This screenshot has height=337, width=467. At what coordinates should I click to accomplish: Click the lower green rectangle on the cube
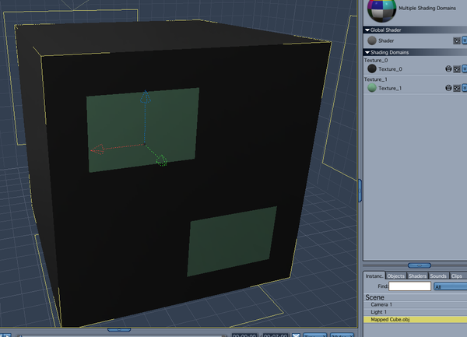[232, 241]
